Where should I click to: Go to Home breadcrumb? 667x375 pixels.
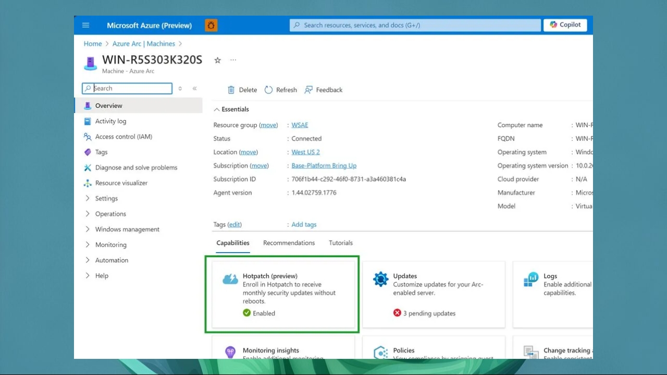(93, 44)
